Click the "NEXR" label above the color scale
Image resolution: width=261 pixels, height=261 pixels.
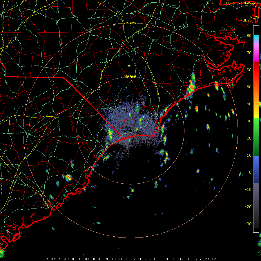click(255, 17)
